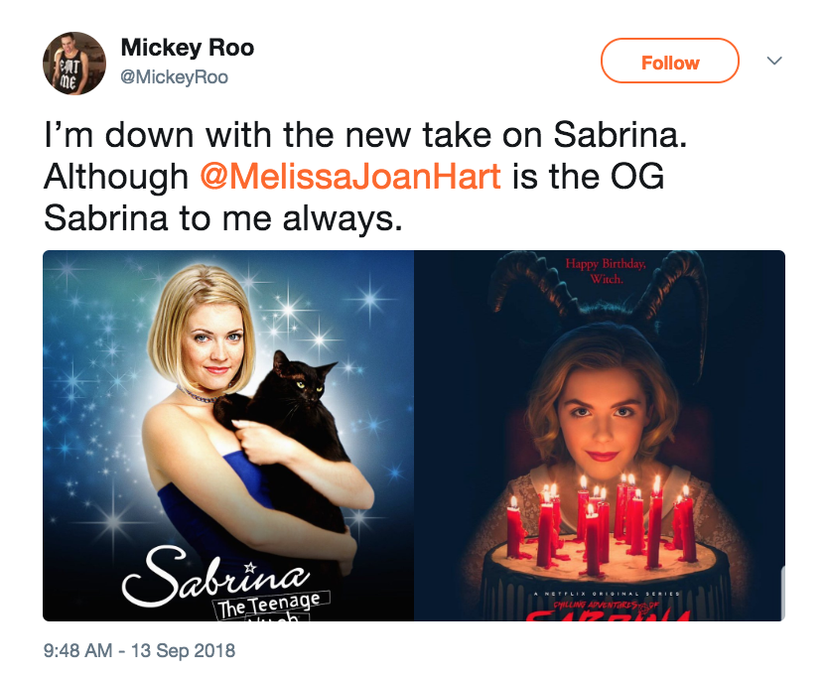827x677 pixels.
Task: Open the Mickey Roo display name link
Action: pos(187,48)
